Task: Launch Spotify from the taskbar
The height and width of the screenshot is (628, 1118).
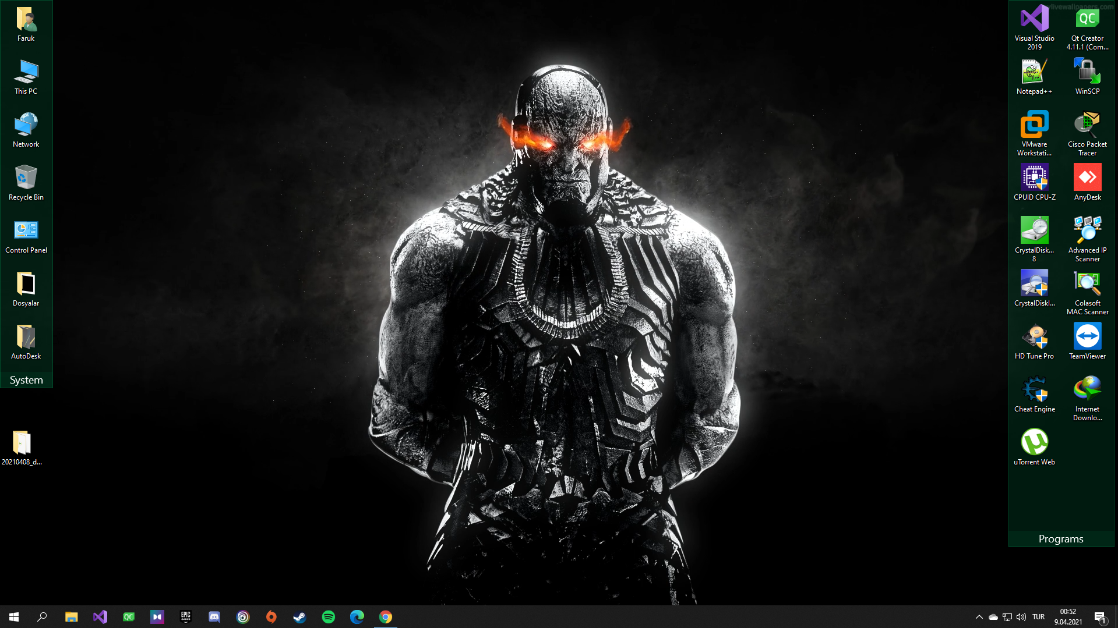Action: [329, 616]
